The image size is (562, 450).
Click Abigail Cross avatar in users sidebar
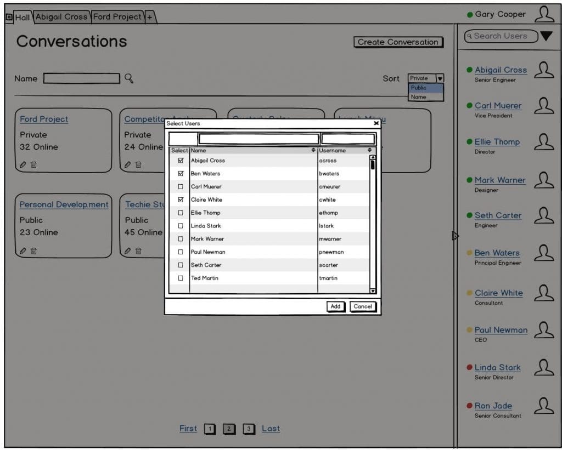point(544,70)
